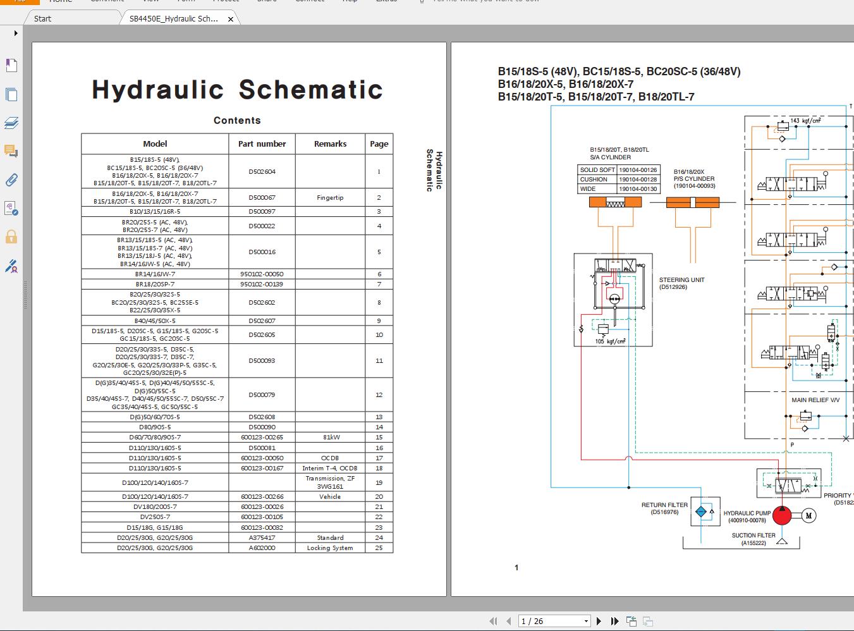Click the red hydraulic pump symbol
This screenshot has width=854, height=631.
(782, 515)
